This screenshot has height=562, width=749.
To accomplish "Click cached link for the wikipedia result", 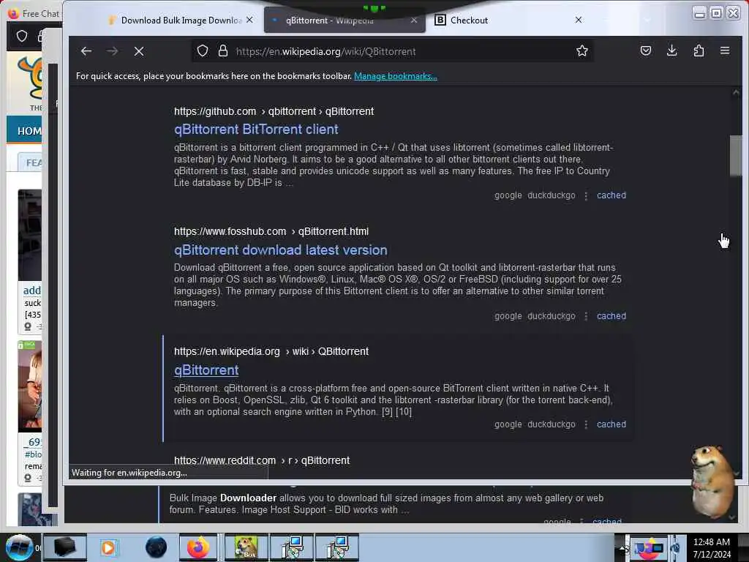I will [611, 424].
